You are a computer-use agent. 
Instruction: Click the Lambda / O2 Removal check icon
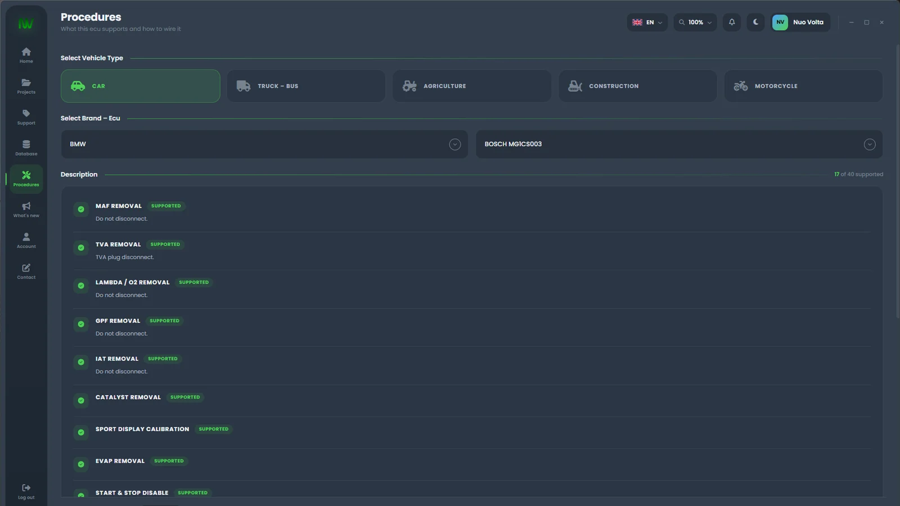tap(81, 286)
